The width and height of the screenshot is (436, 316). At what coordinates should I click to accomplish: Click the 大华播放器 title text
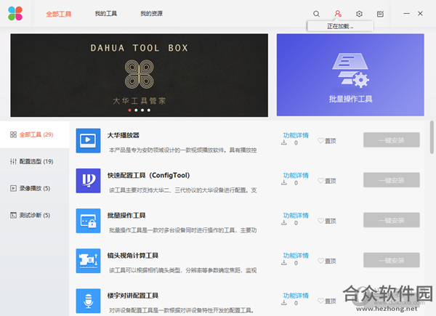coord(124,135)
